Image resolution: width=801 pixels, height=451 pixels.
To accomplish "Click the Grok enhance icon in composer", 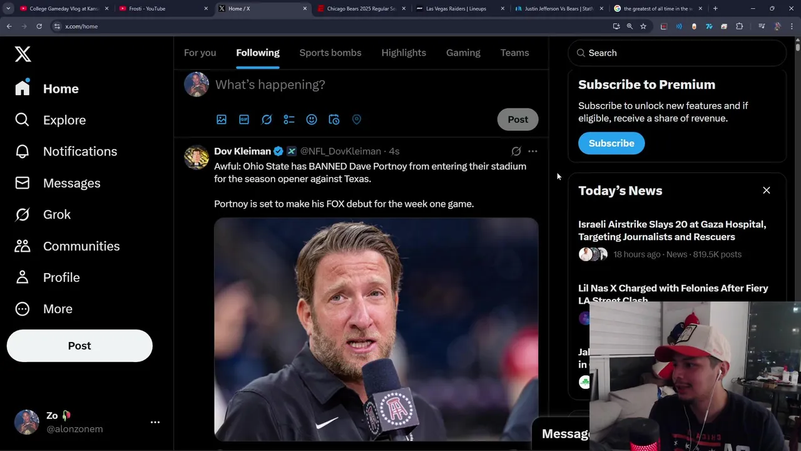I will [267, 120].
